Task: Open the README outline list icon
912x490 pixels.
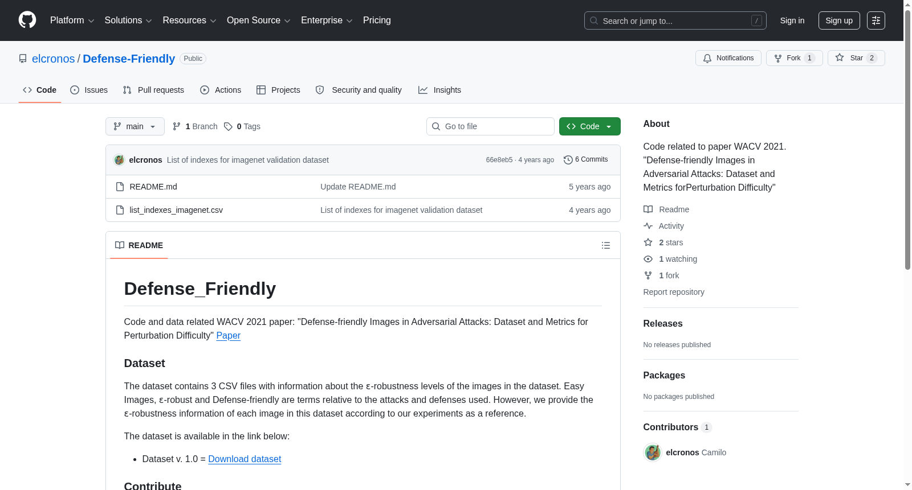Action: tap(606, 245)
